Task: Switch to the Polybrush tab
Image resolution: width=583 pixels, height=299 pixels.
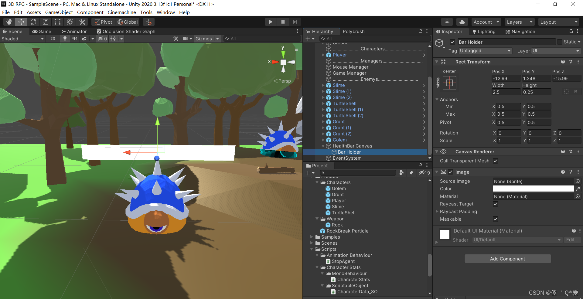Action: (x=353, y=31)
